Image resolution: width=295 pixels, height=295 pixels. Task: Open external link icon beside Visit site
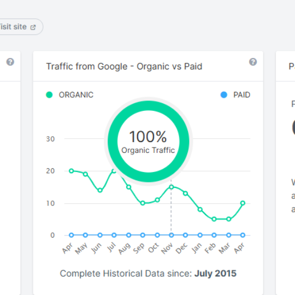tap(33, 27)
